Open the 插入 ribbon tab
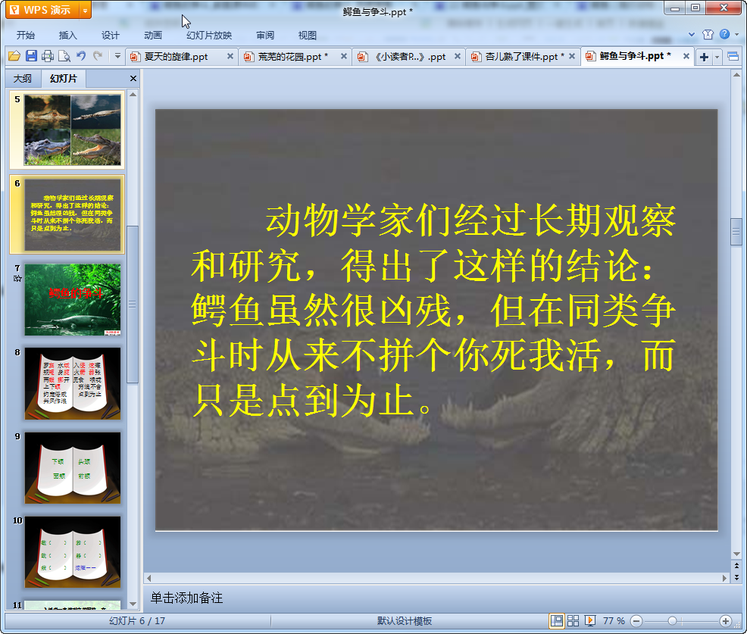The image size is (747, 634). point(68,35)
